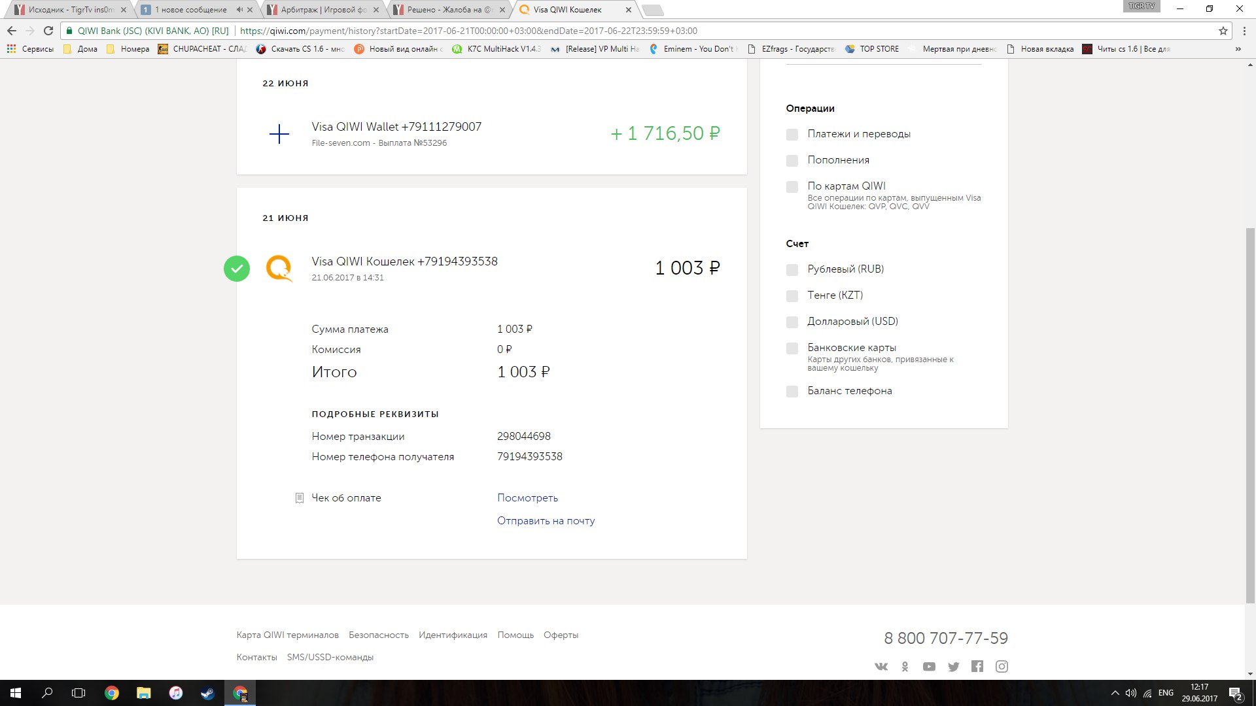
Task: Click the Посмотреть receipt link
Action: point(527,498)
